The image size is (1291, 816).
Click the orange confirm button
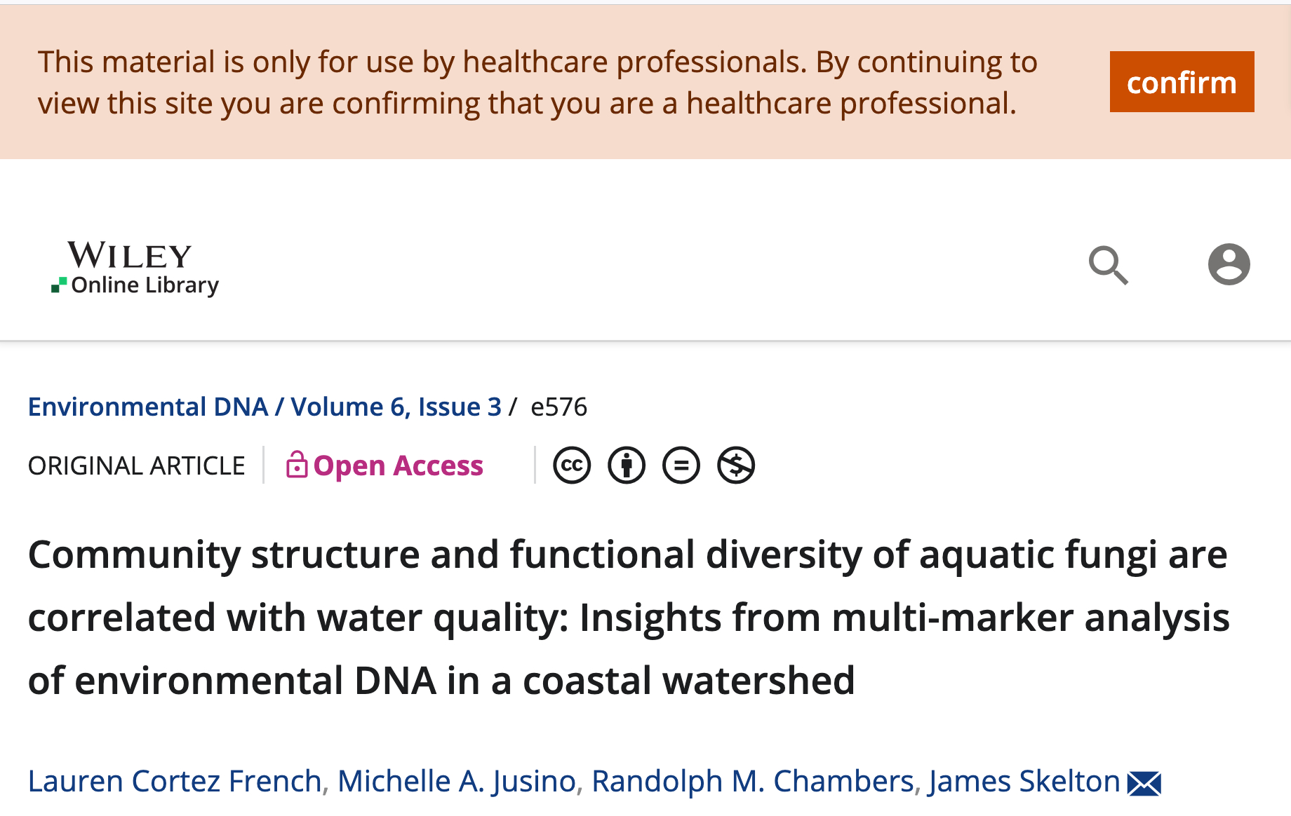click(x=1182, y=82)
